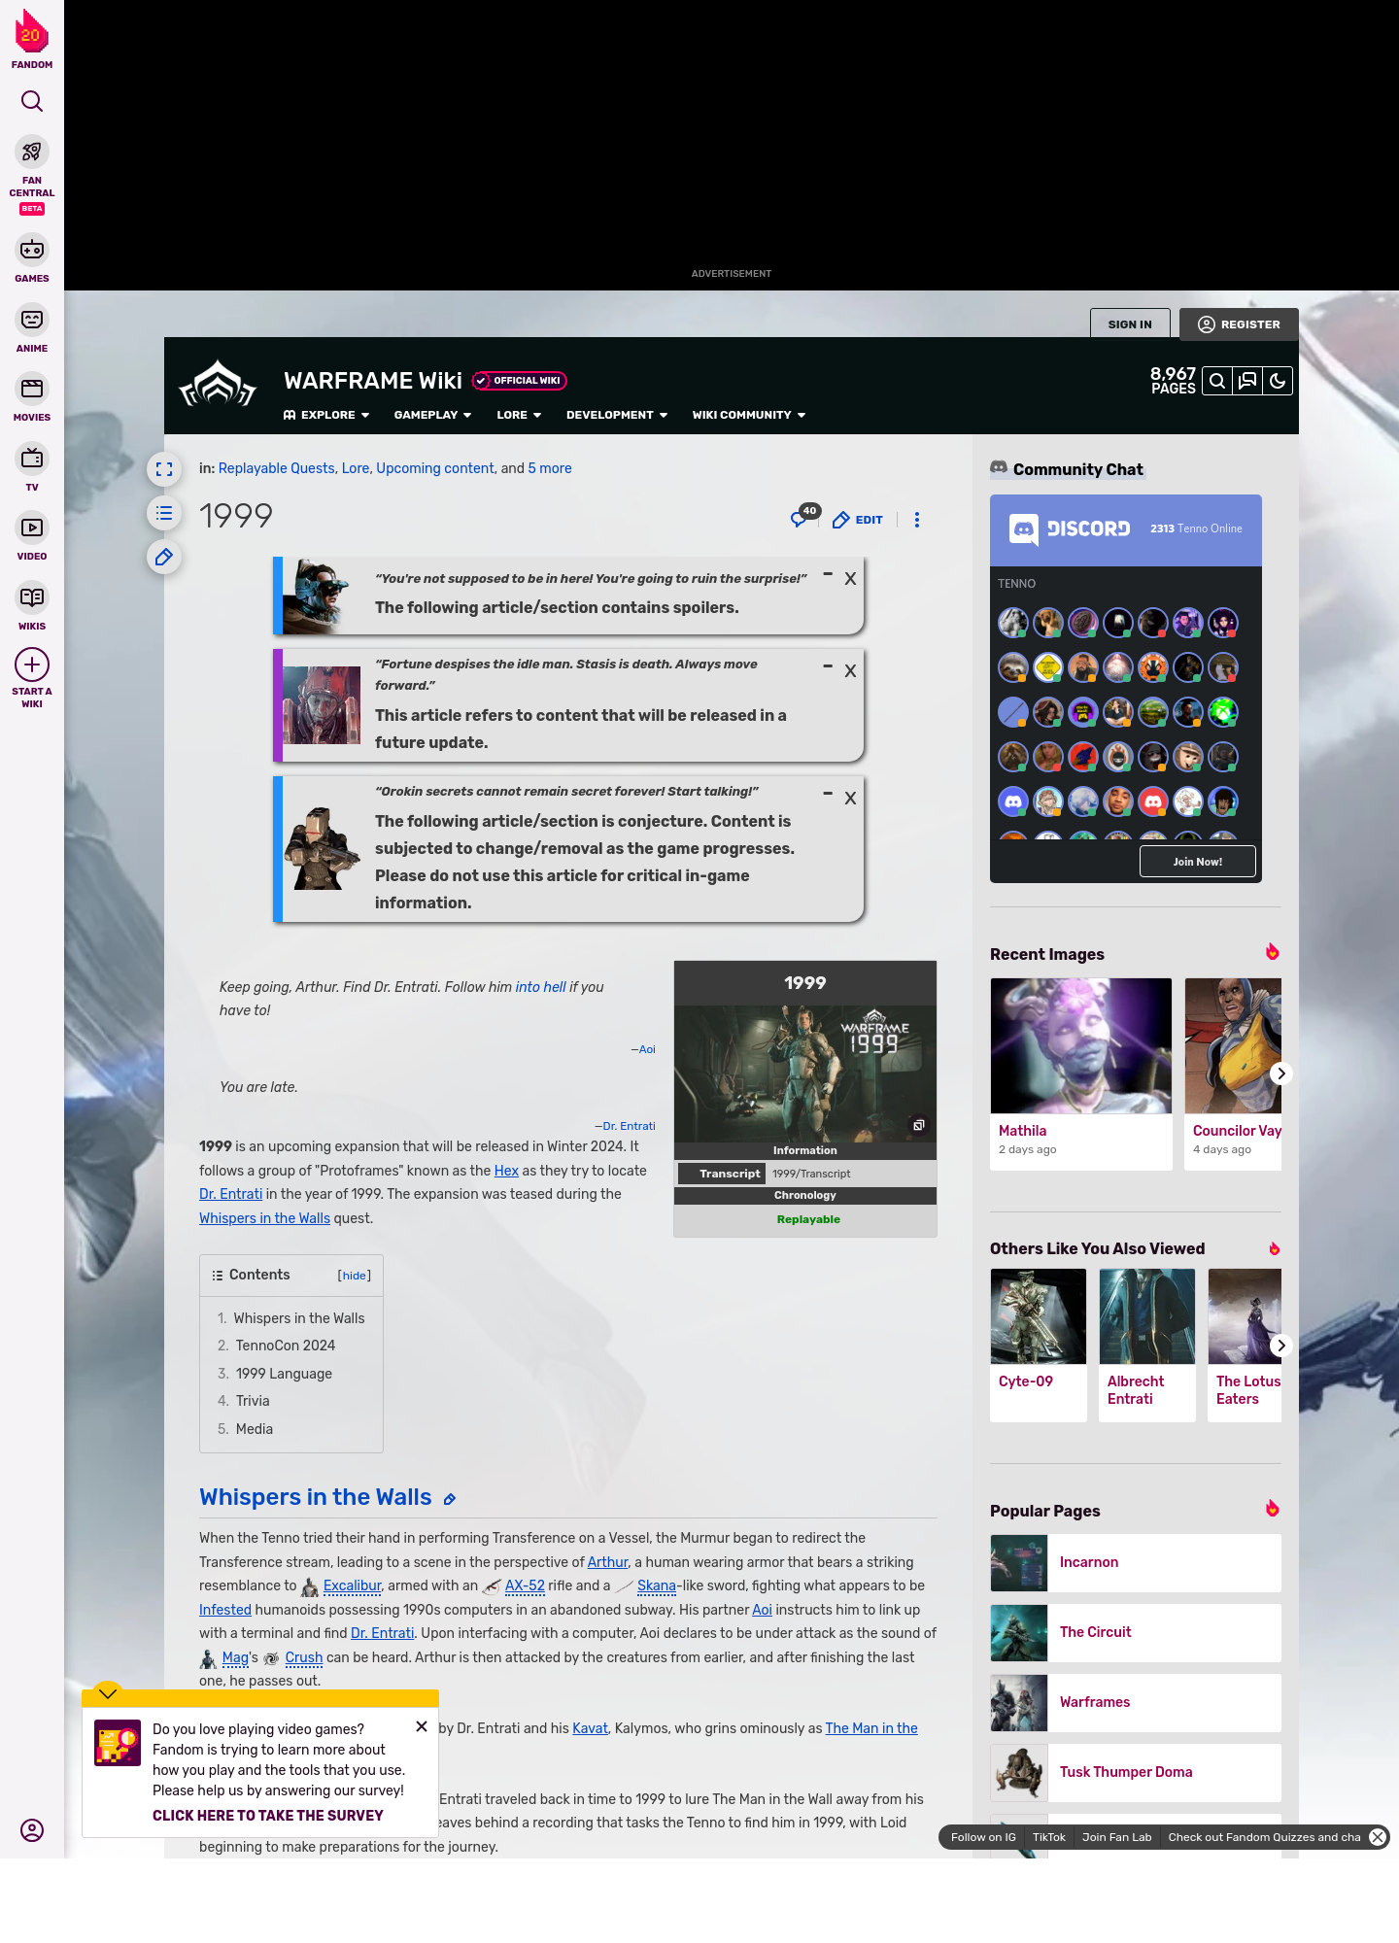
Task: Close the conjecture notice
Action: [850, 798]
